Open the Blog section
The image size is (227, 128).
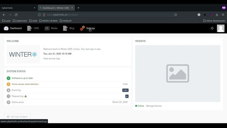68,28
